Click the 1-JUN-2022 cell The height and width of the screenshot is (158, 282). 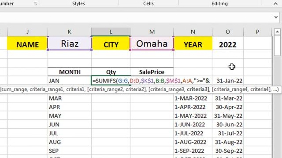[x=193, y=125]
